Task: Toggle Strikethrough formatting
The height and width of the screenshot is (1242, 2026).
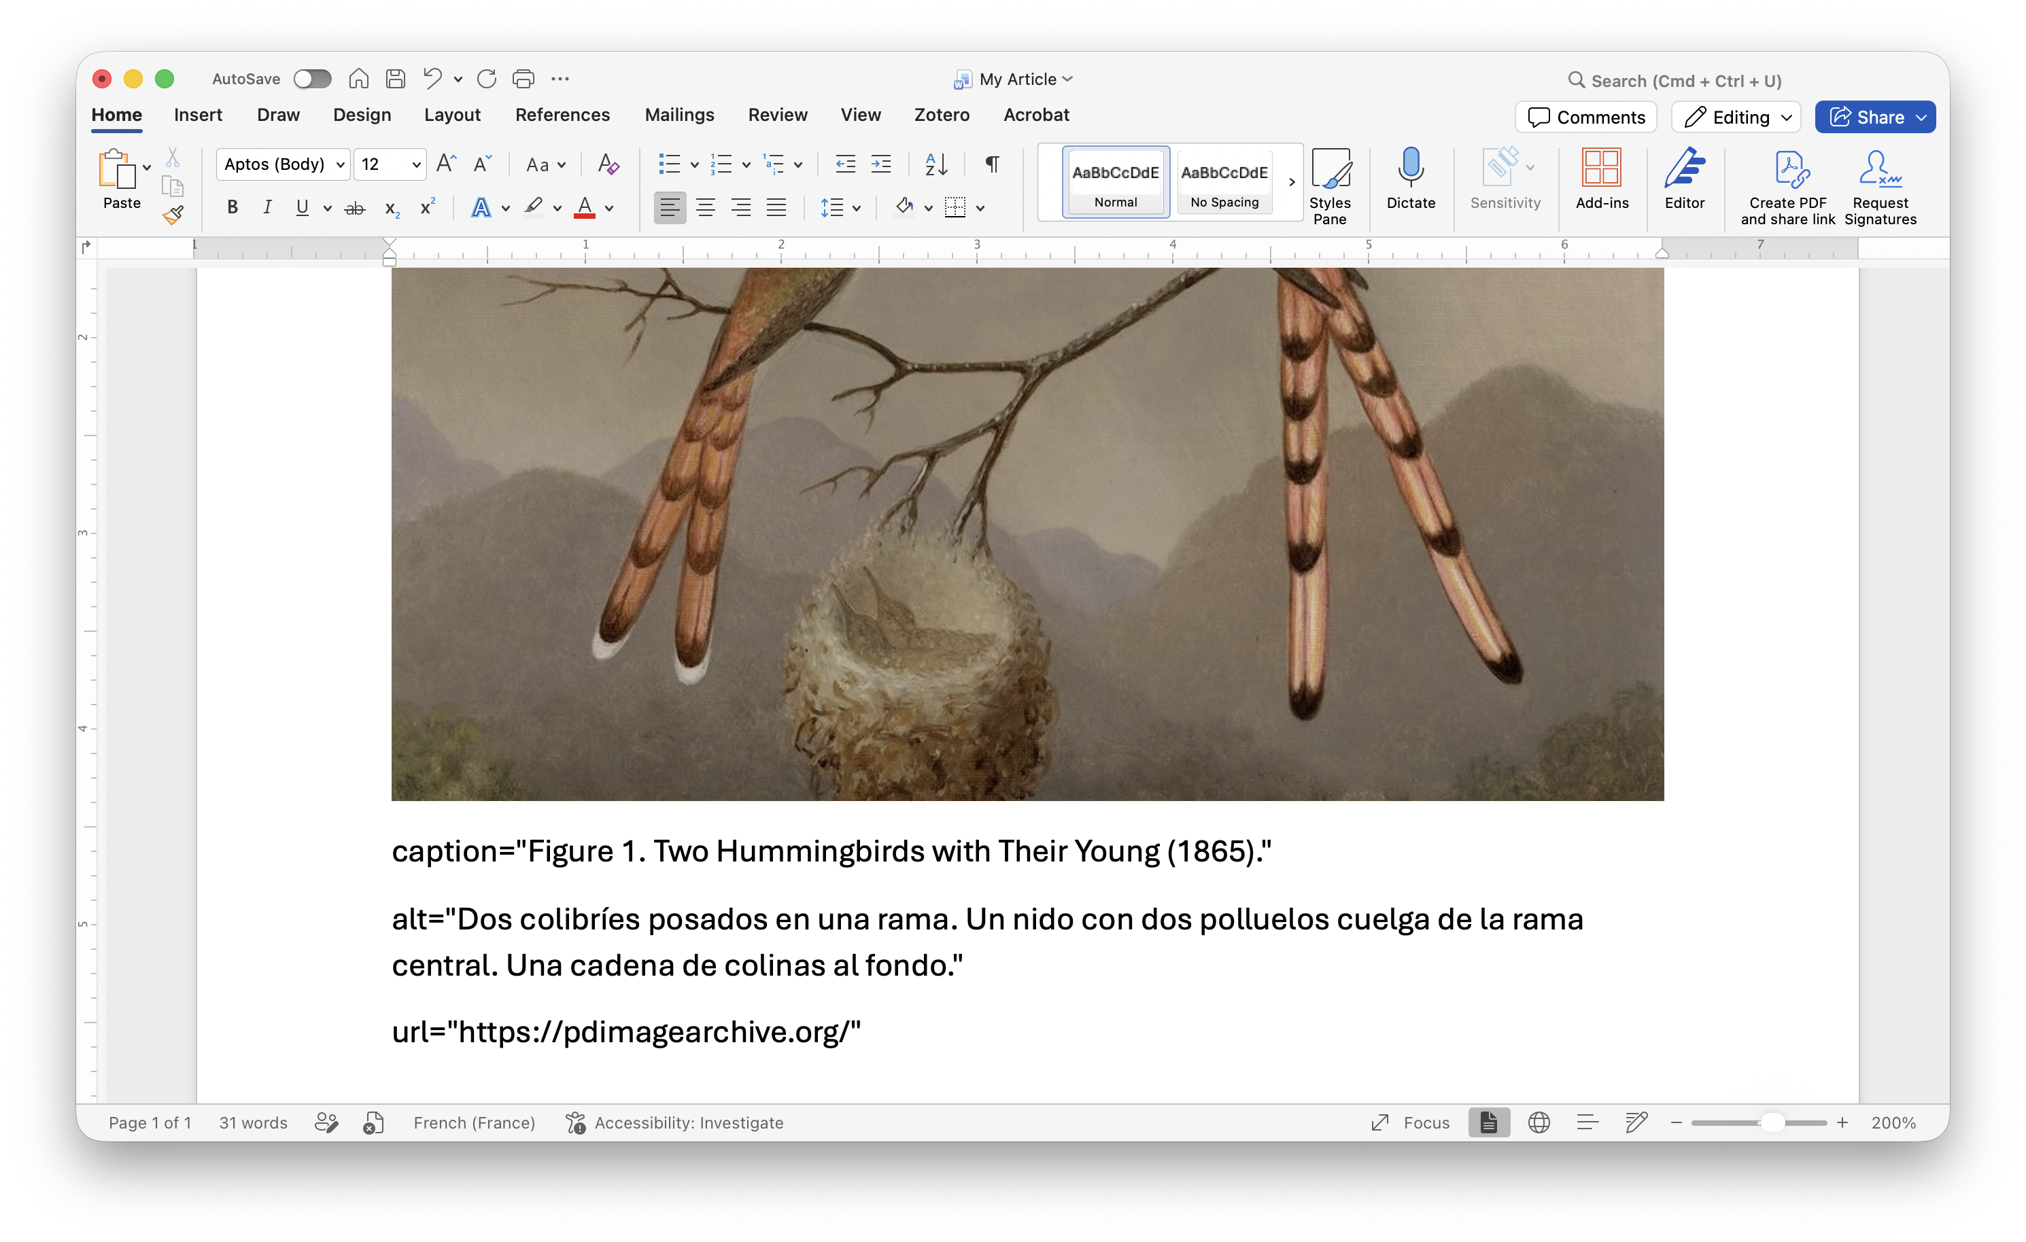Action: point(354,208)
